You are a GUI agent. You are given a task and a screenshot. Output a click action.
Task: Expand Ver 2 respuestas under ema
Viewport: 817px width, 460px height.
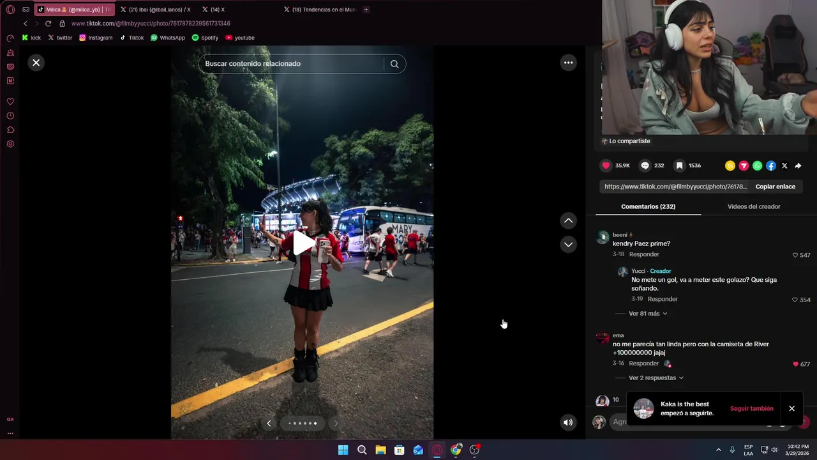coord(656,378)
